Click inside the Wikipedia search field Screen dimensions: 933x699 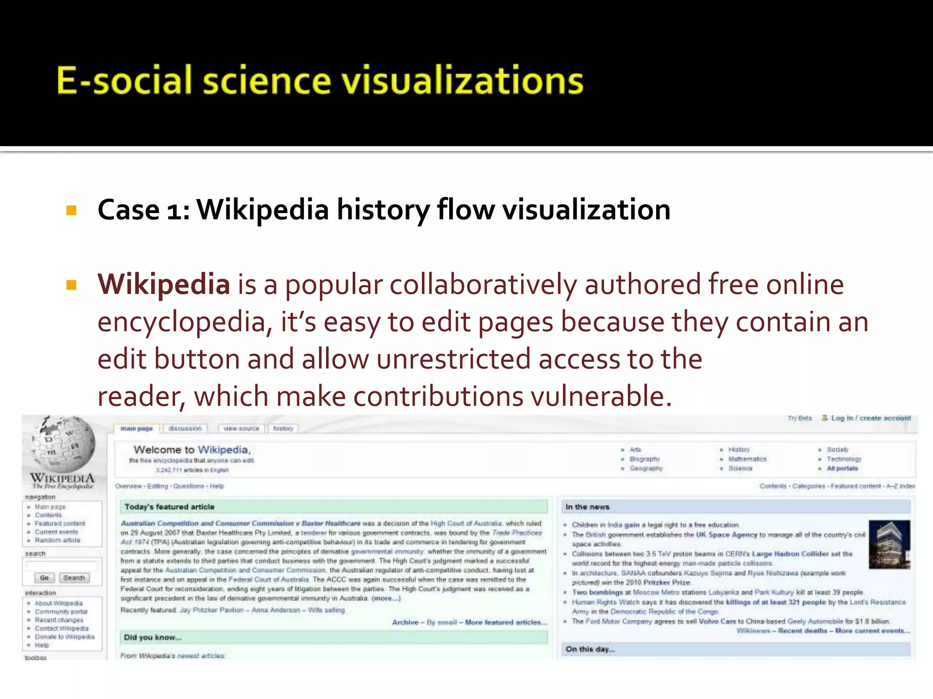click(x=62, y=566)
